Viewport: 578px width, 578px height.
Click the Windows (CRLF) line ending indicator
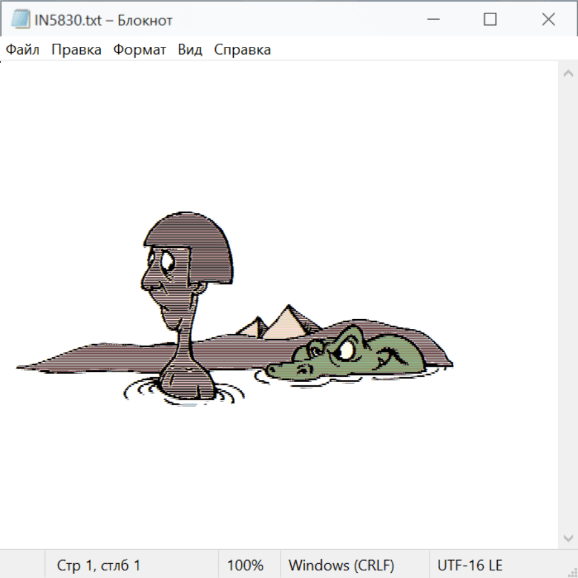point(341,566)
